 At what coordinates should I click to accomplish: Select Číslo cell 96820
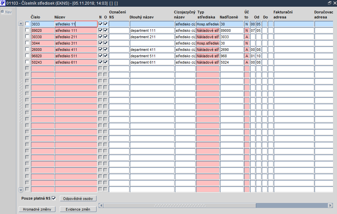point(42,56)
